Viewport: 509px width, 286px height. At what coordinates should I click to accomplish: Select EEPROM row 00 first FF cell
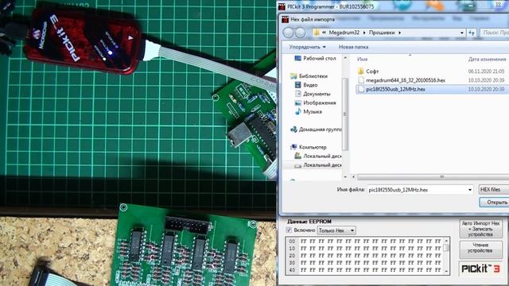(x=304, y=242)
